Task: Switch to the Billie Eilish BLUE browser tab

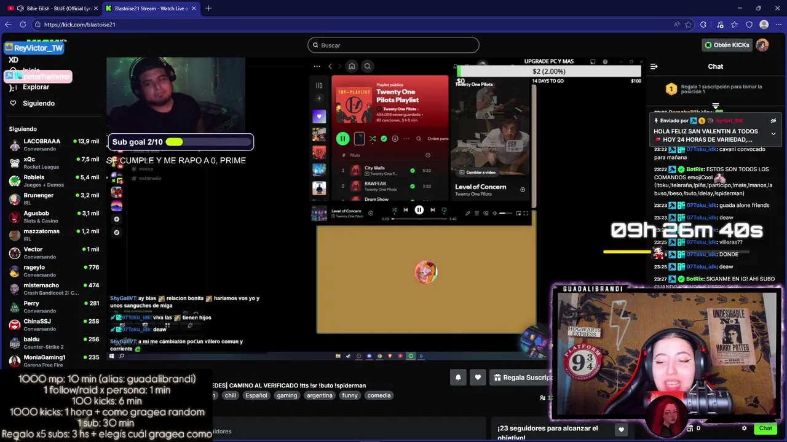Action: pos(52,8)
